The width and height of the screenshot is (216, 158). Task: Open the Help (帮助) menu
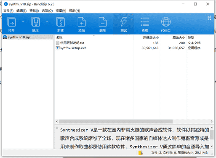click(x=75, y=11)
